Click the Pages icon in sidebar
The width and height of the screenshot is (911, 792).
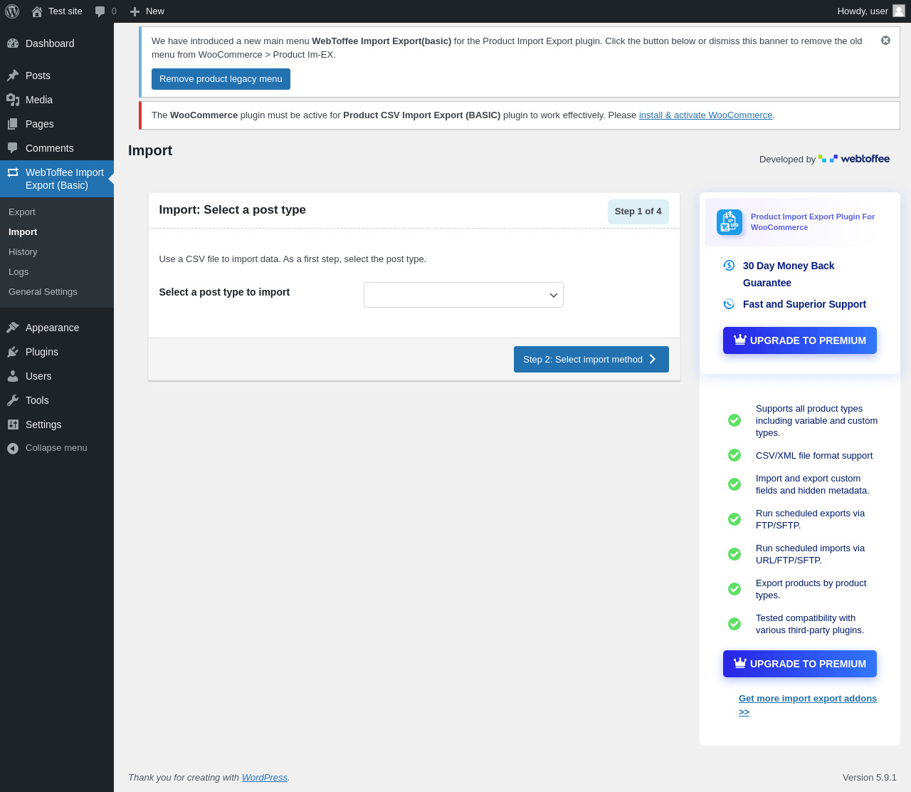coord(13,124)
